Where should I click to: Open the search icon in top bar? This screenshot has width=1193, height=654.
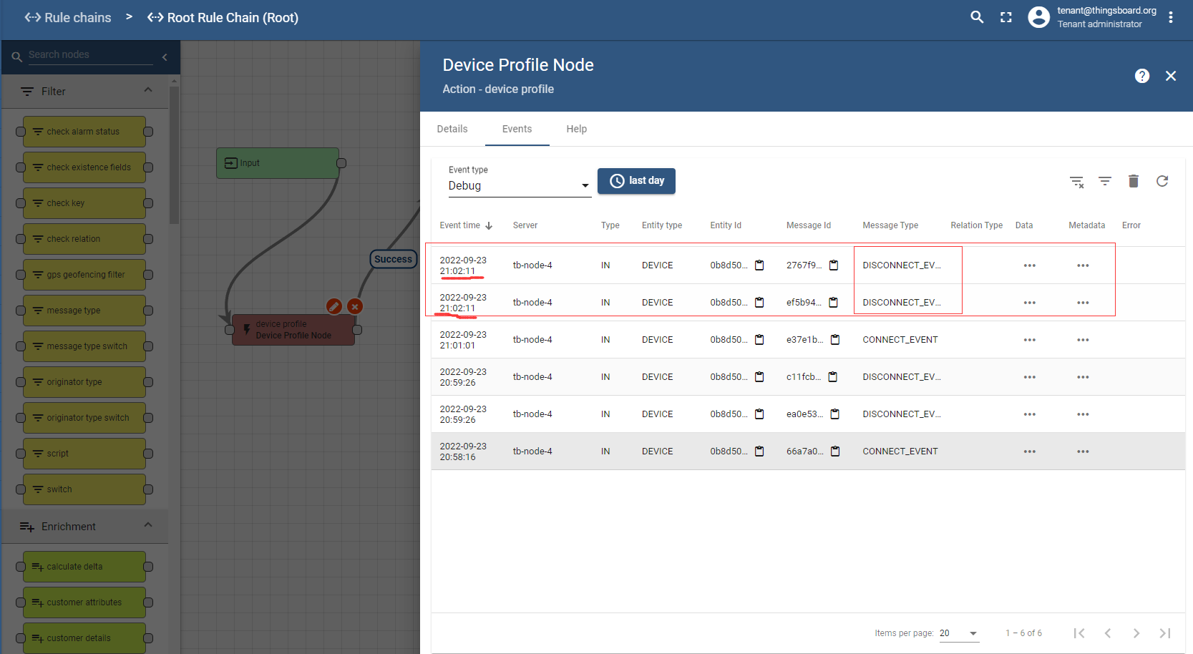(977, 17)
